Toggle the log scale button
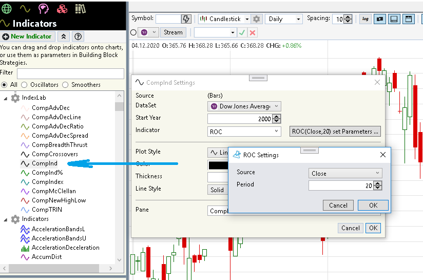 click(x=366, y=19)
